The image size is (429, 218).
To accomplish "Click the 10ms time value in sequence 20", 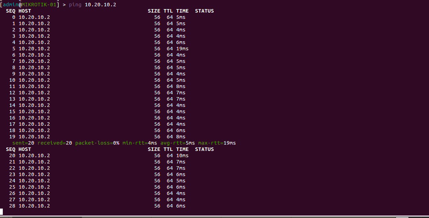I will (x=182, y=155).
